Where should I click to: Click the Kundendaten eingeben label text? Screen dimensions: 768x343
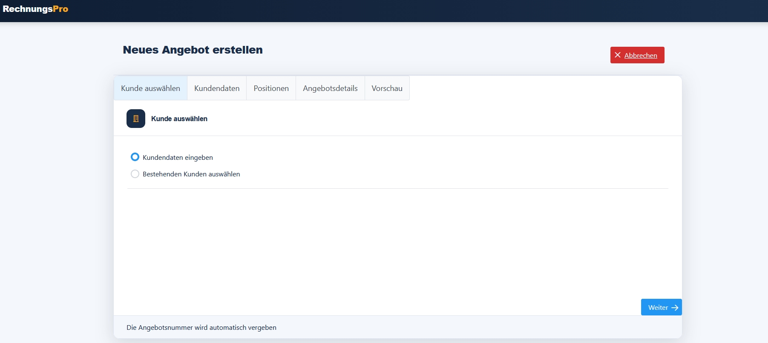point(178,157)
